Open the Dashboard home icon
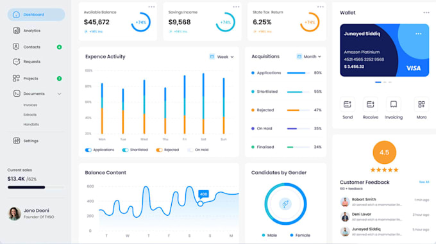This screenshot has height=244, width=436. [16, 15]
